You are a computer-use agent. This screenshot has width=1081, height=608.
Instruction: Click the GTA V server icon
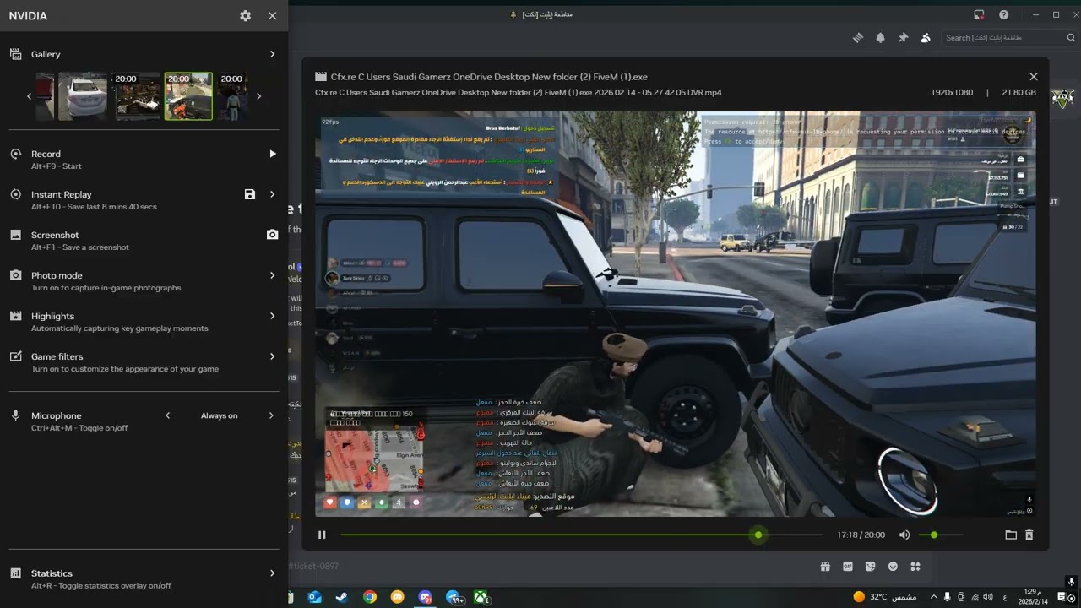click(x=1062, y=98)
